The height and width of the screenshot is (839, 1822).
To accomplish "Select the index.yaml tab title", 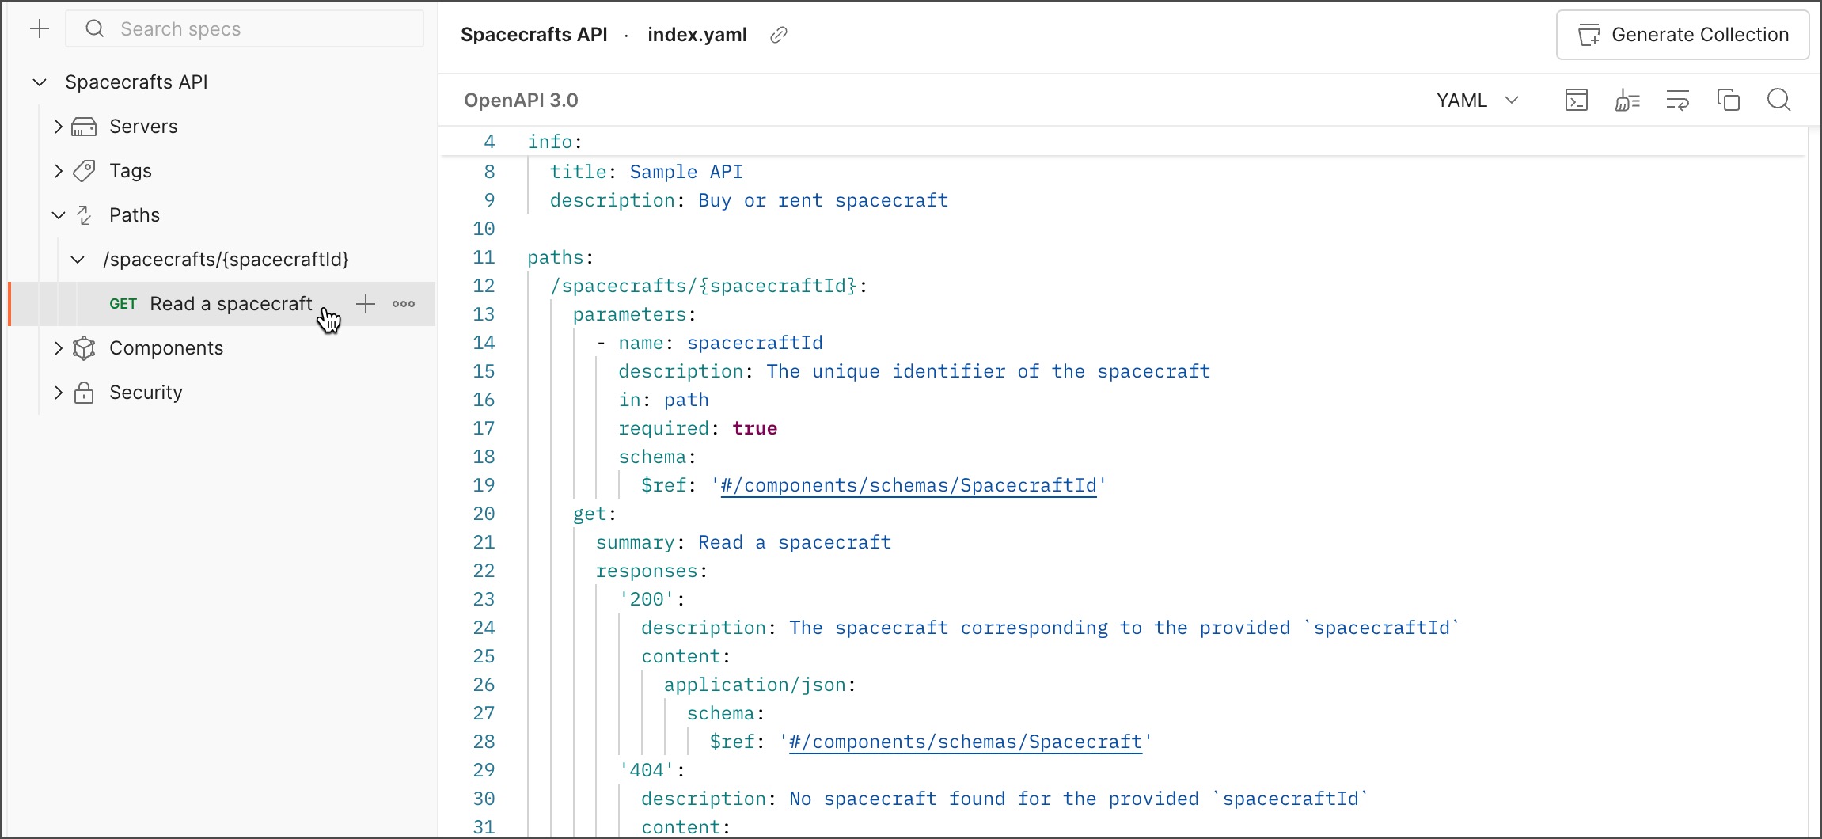I will pyautogui.click(x=697, y=34).
